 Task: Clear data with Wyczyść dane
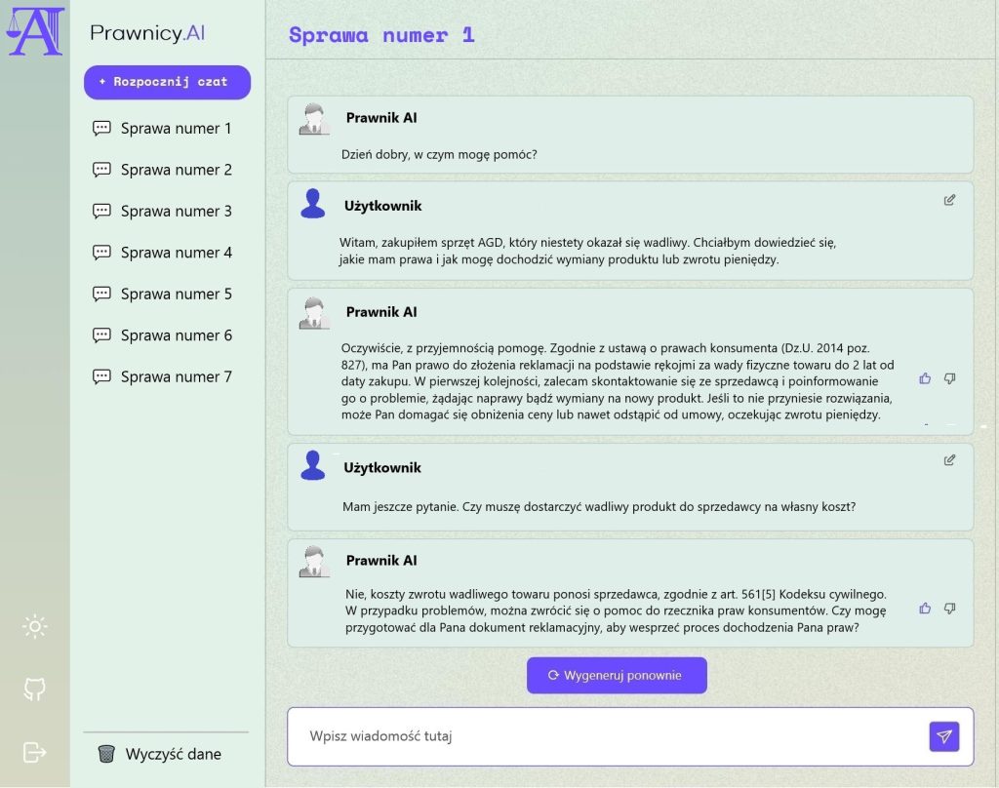(159, 754)
